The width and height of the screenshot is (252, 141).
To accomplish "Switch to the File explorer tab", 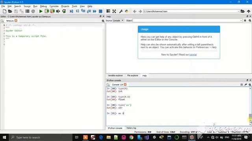I will point(133,76).
